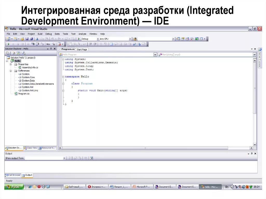The width and height of the screenshot is (266, 199).
Task: Click Step Over debug icon
Action: tap(37, 44)
